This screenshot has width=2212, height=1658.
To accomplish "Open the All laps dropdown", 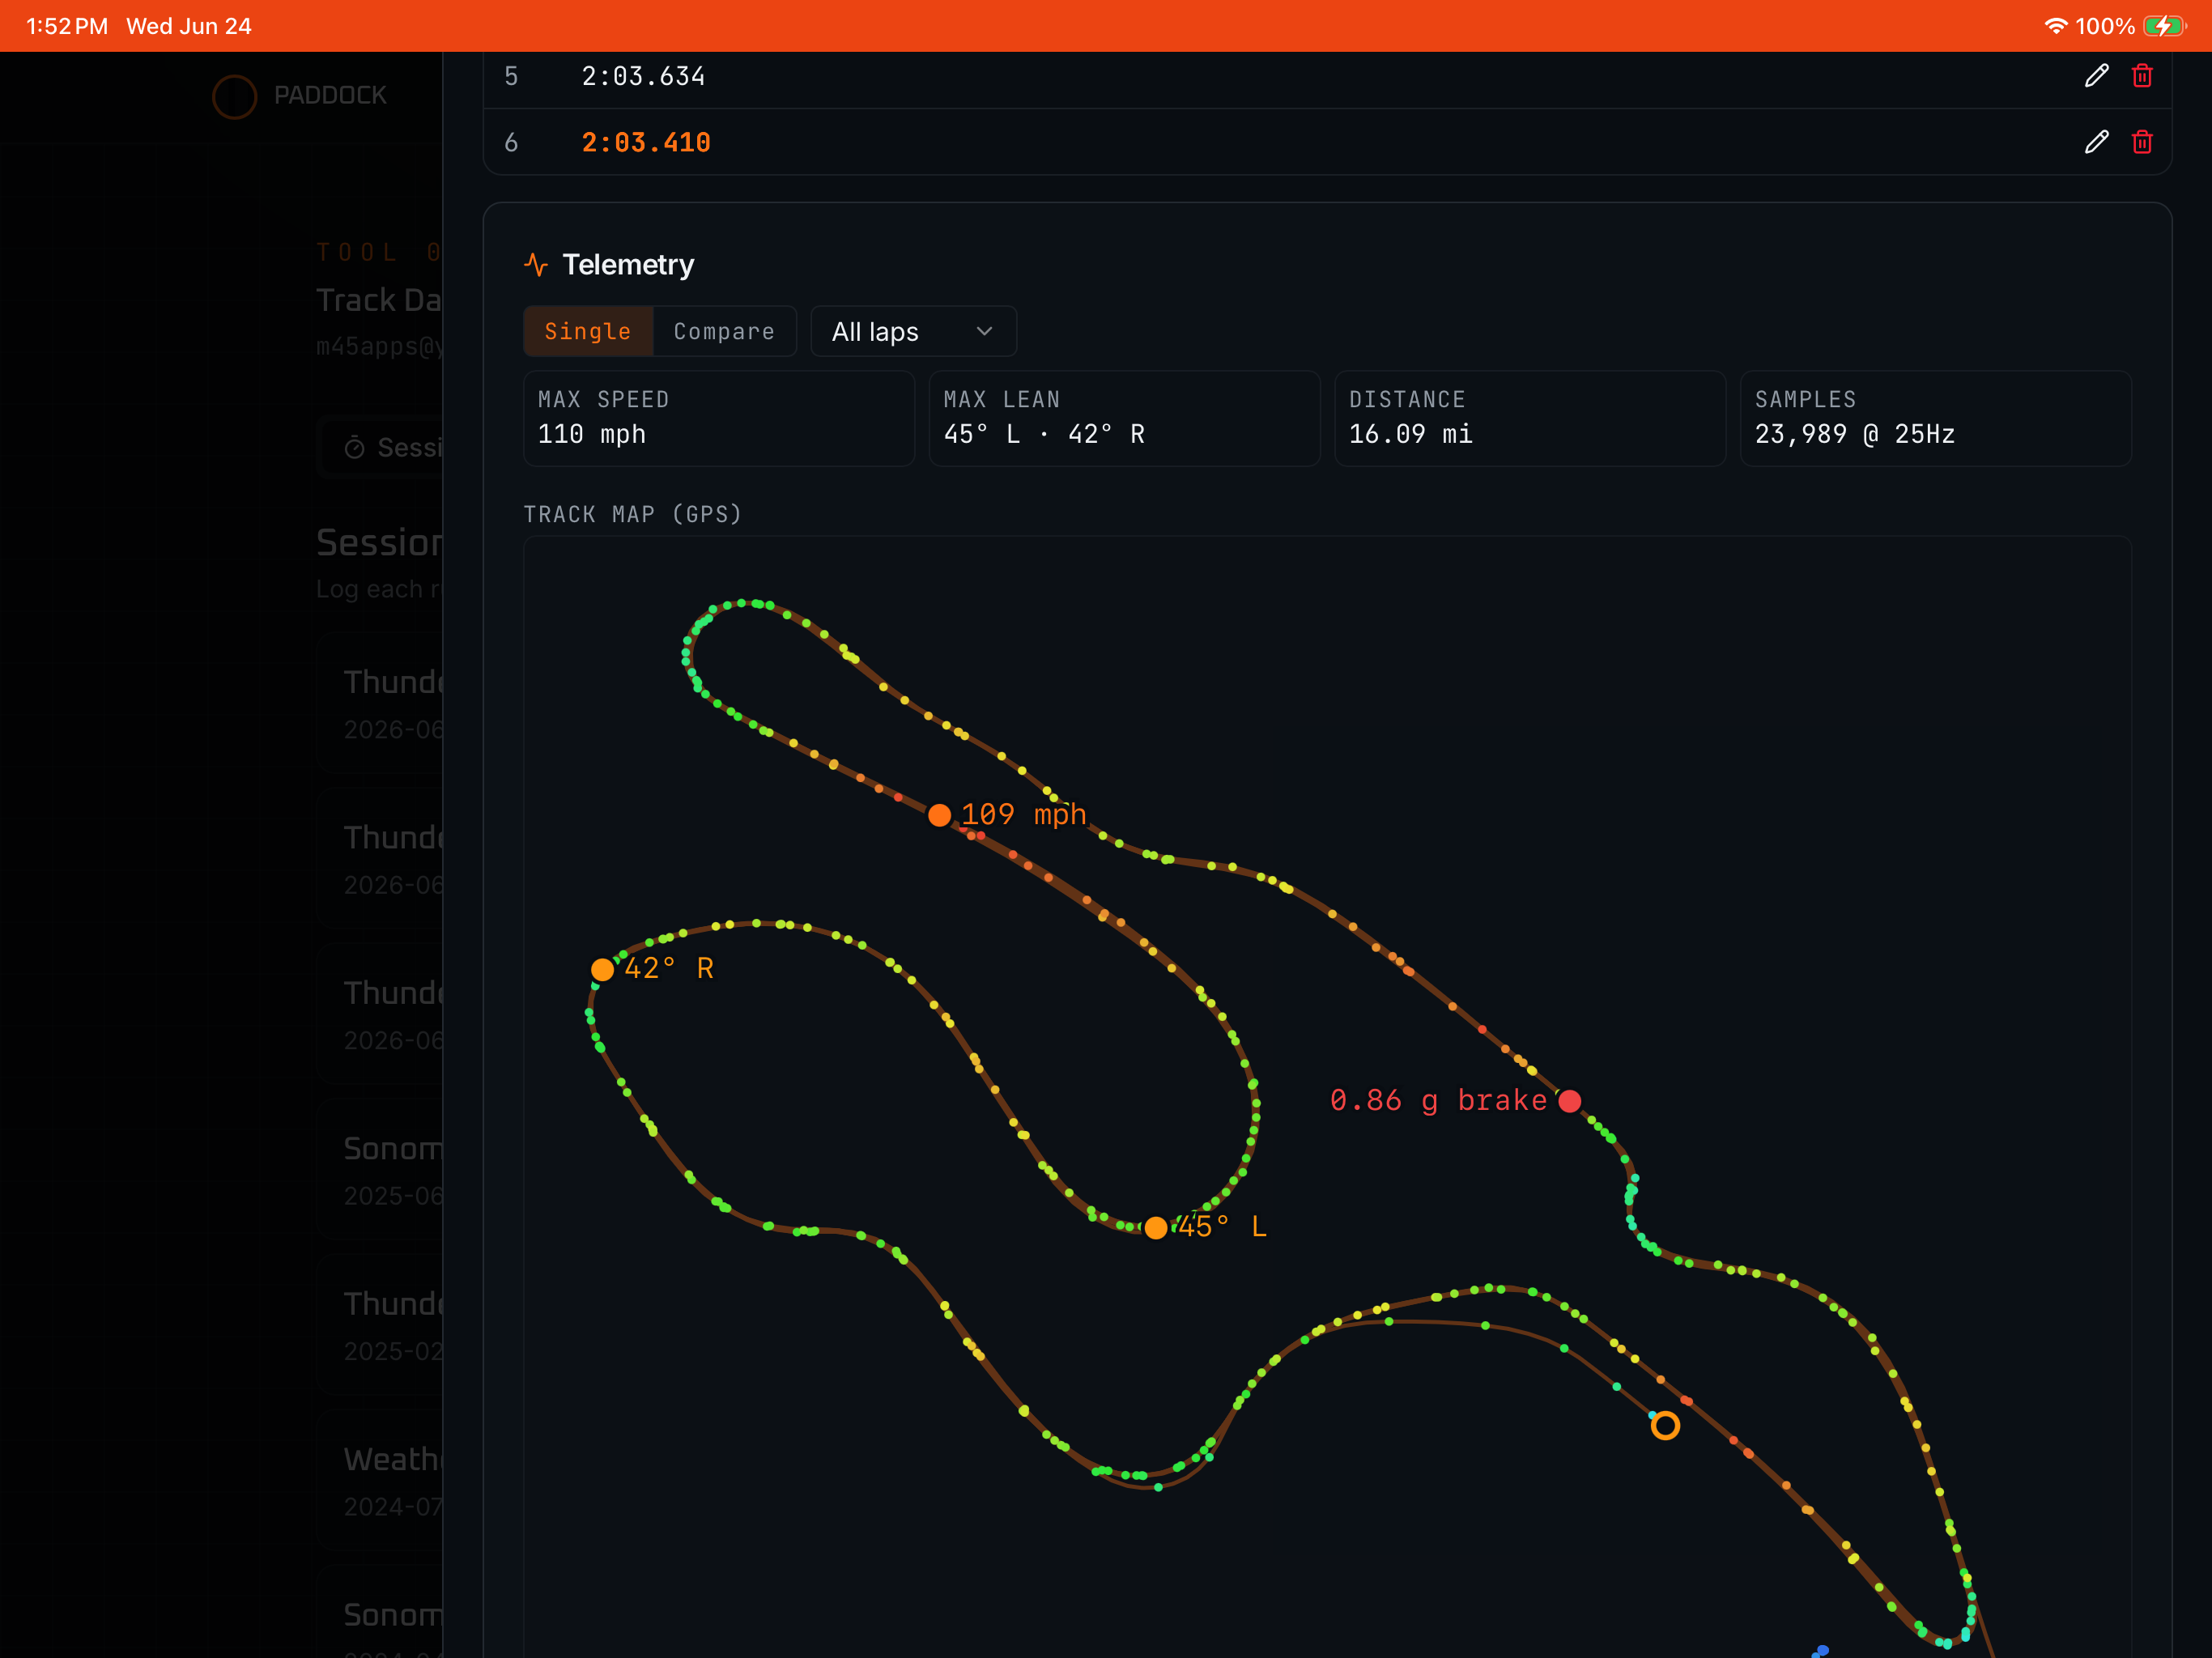I will click(x=913, y=331).
